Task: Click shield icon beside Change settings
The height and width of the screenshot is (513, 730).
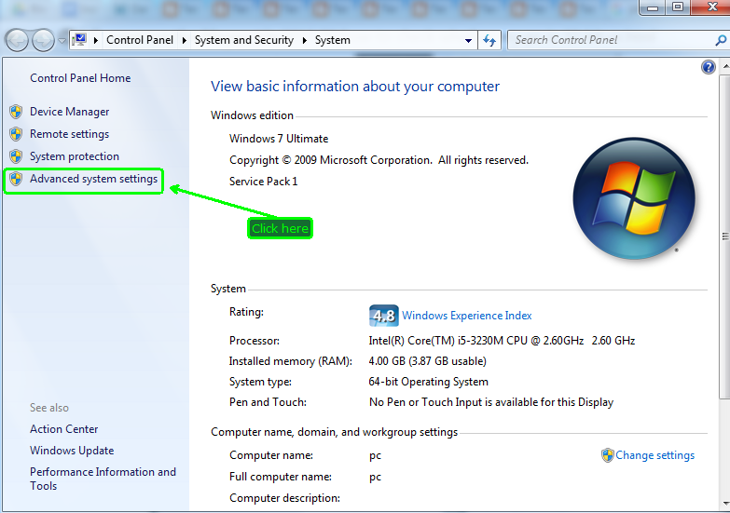Action: tap(608, 455)
